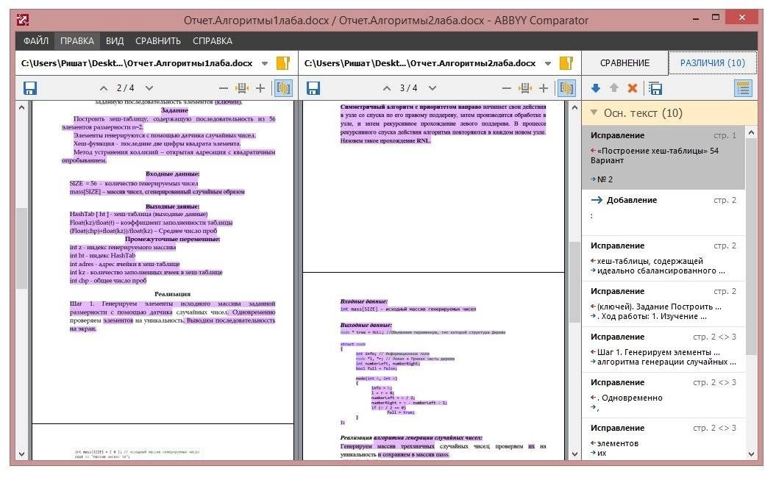Select difference (ключей). Задание Построить
Screen dimensions: 776x480
pyautogui.click(x=663, y=304)
